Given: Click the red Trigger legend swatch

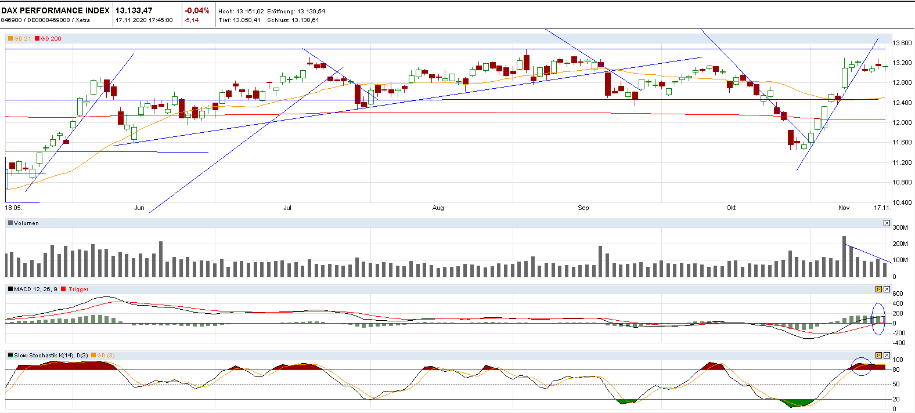Looking at the screenshot, I should [63, 289].
